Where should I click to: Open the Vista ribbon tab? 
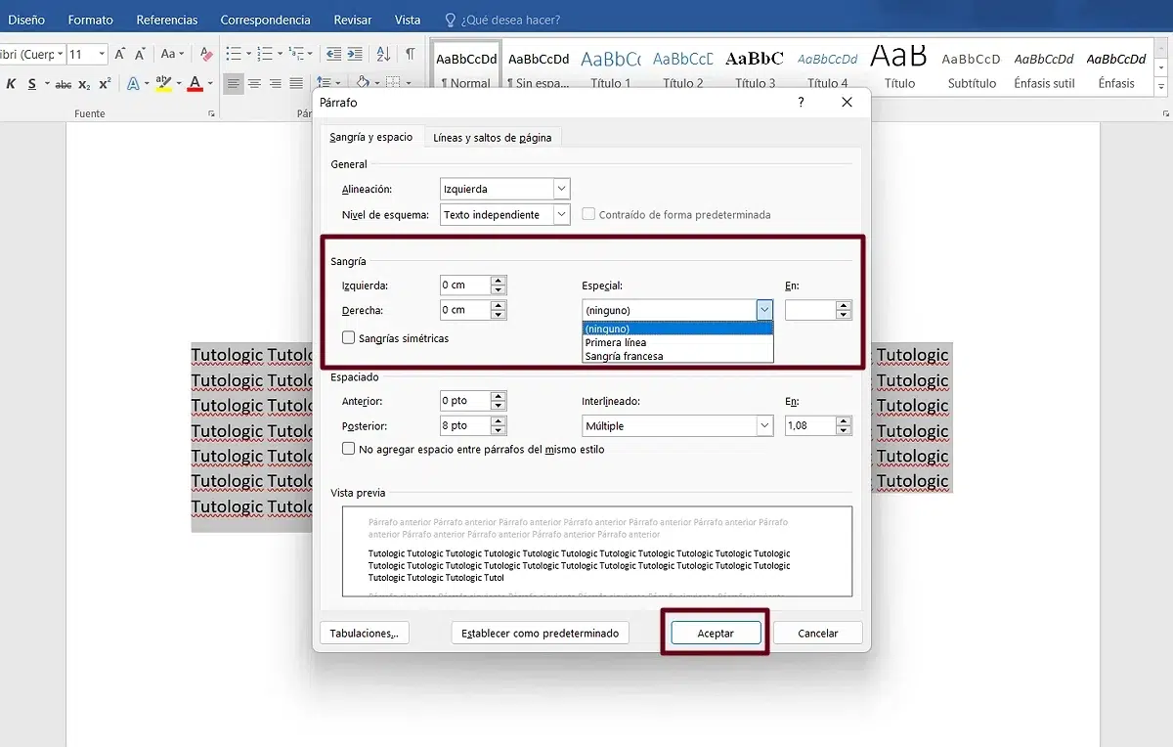pos(408,20)
